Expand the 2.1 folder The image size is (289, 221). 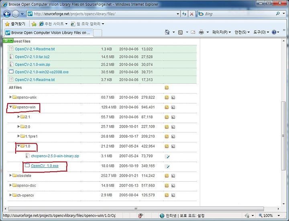(18, 117)
